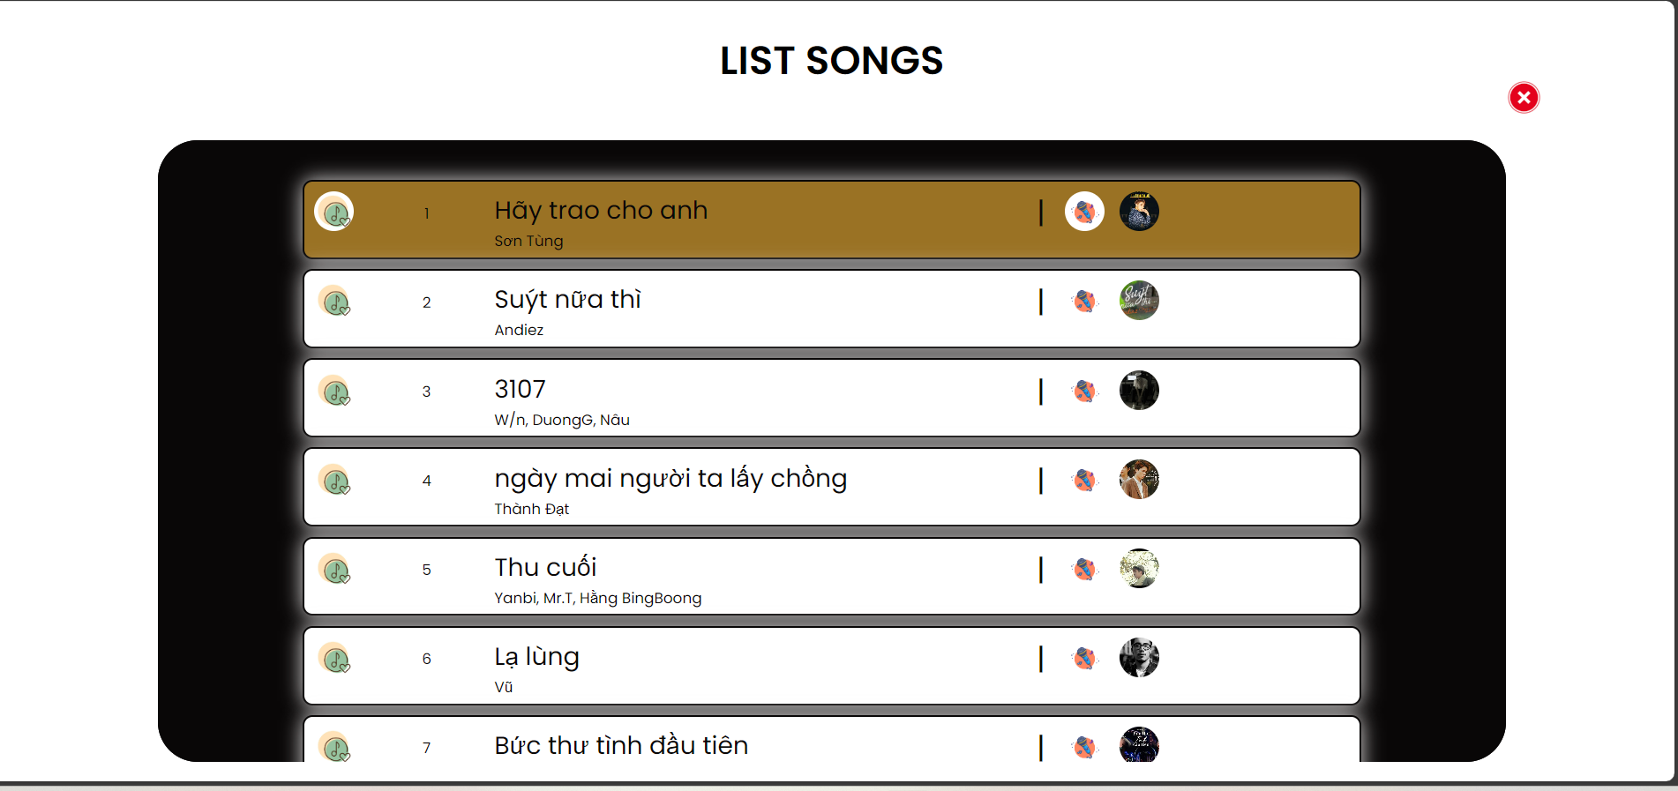The height and width of the screenshot is (791, 1678).
Task: Click the favorite music-note icon on "3107"
Action: click(335, 391)
